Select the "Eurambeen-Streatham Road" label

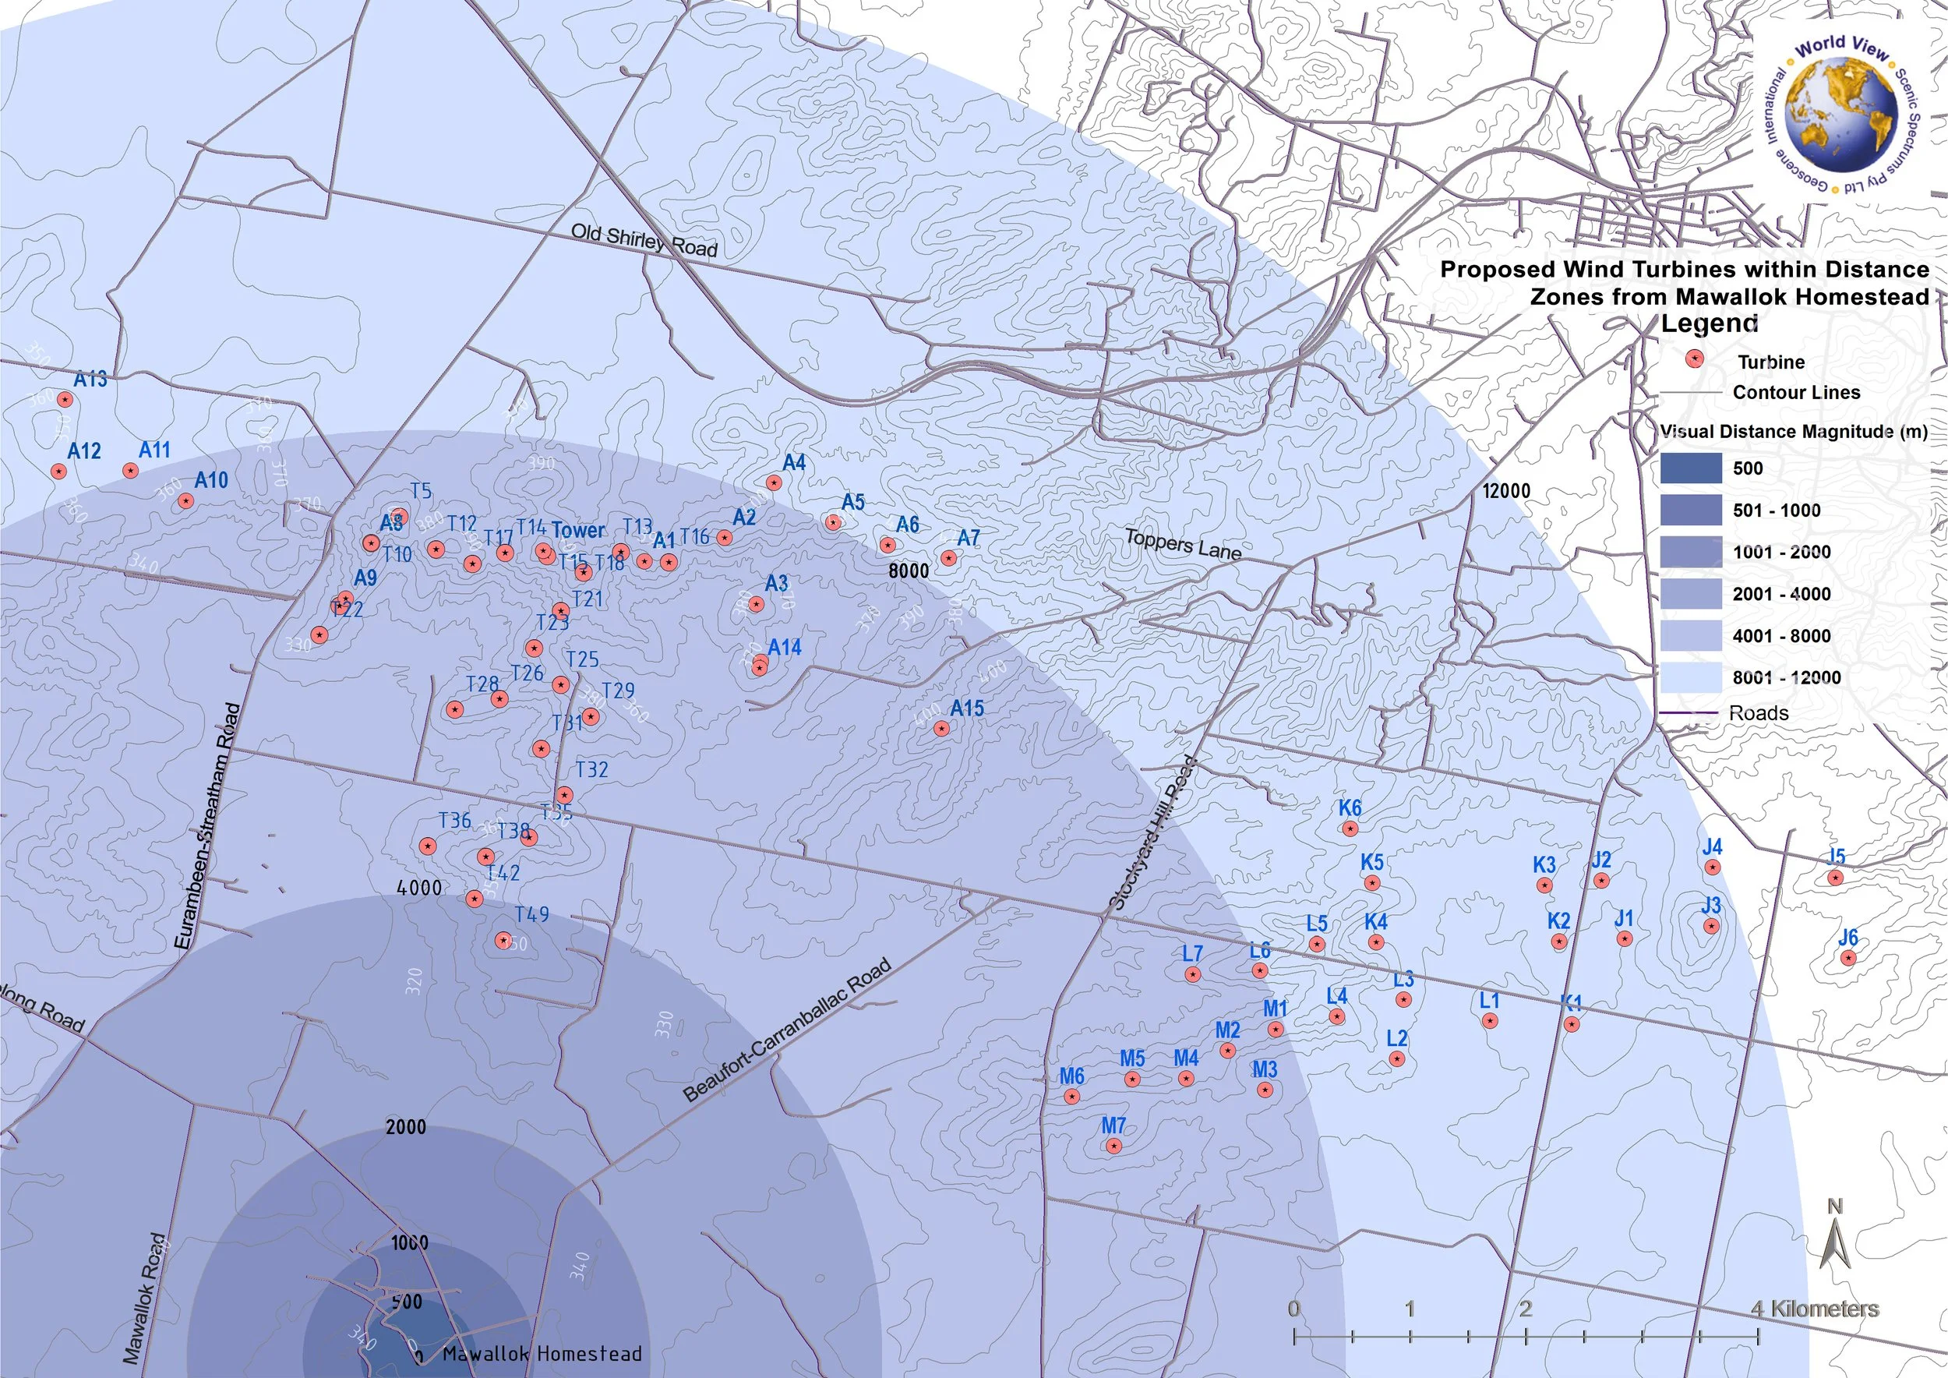[208, 826]
